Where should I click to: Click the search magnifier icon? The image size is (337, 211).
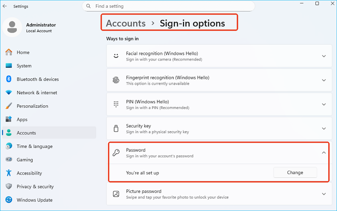point(88,6)
